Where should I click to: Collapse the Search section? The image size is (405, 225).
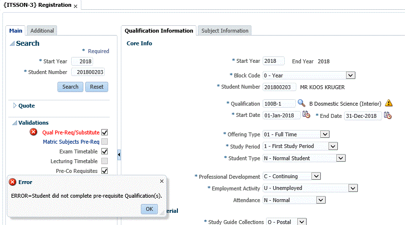point(12,43)
